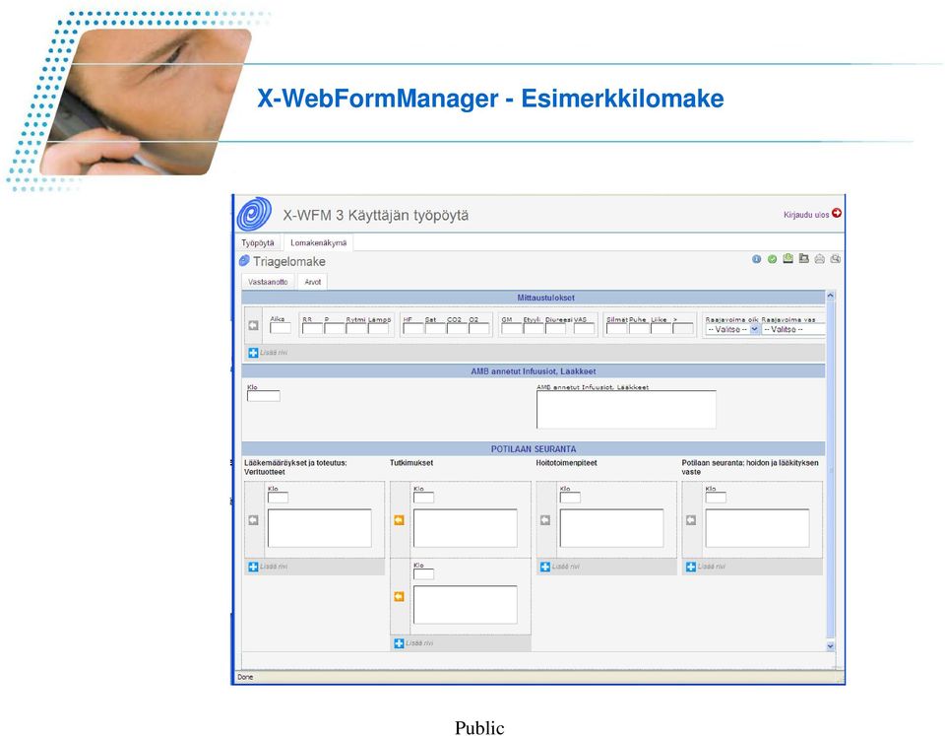Click Lisää rivi under Tutkimukset column
This screenshot has height=736, width=945.
(x=419, y=643)
